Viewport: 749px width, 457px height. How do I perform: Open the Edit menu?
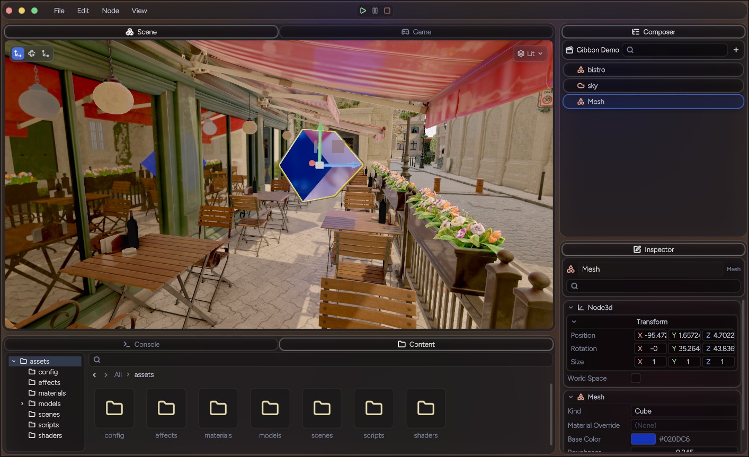(83, 11)
